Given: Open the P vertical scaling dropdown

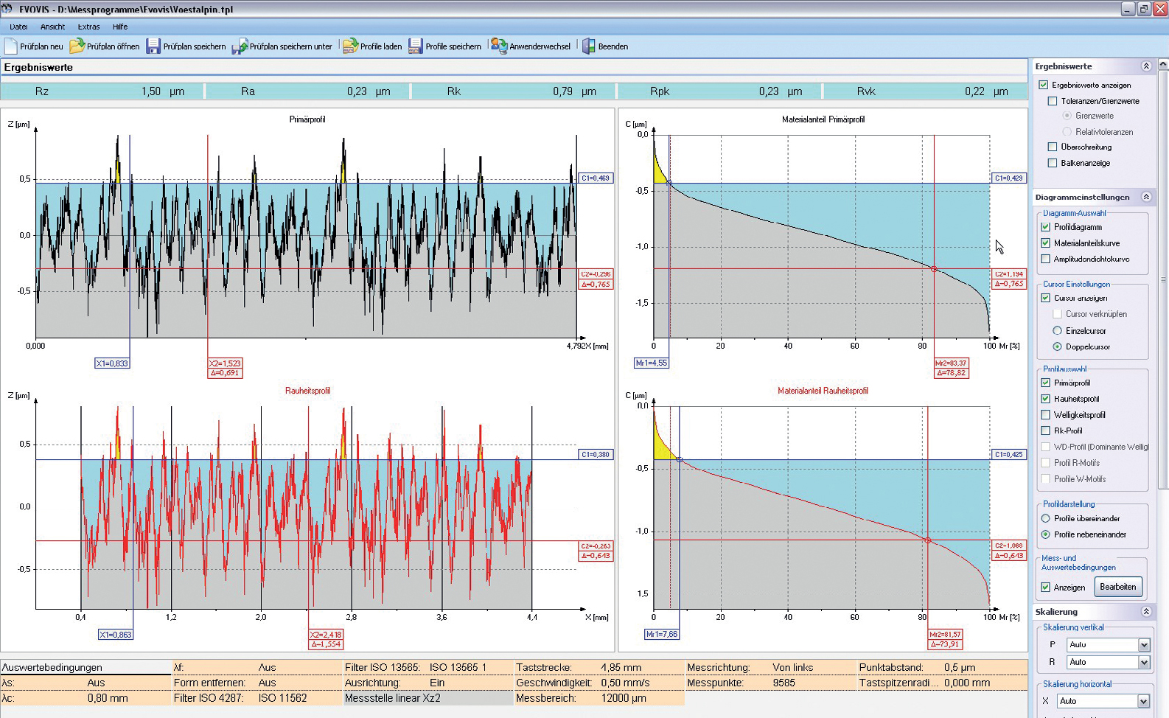Looking at the screenshot, I should [1143, 645].
